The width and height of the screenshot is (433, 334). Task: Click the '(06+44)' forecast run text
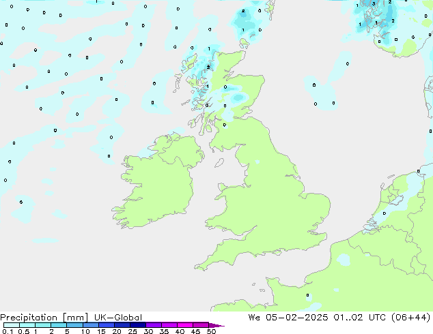point(411,318)
